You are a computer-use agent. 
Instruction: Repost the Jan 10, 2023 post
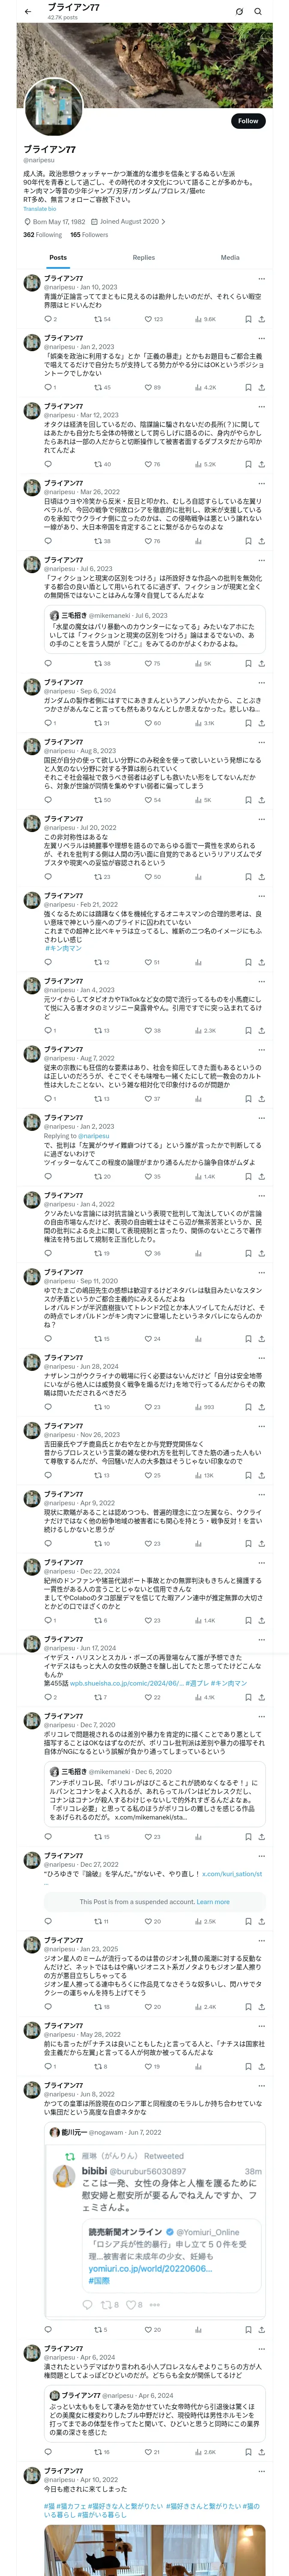[x=101, y=320]
